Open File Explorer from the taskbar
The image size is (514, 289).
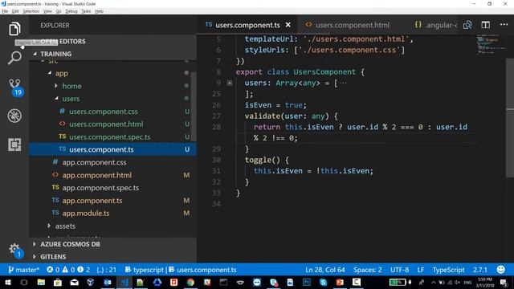41,282
